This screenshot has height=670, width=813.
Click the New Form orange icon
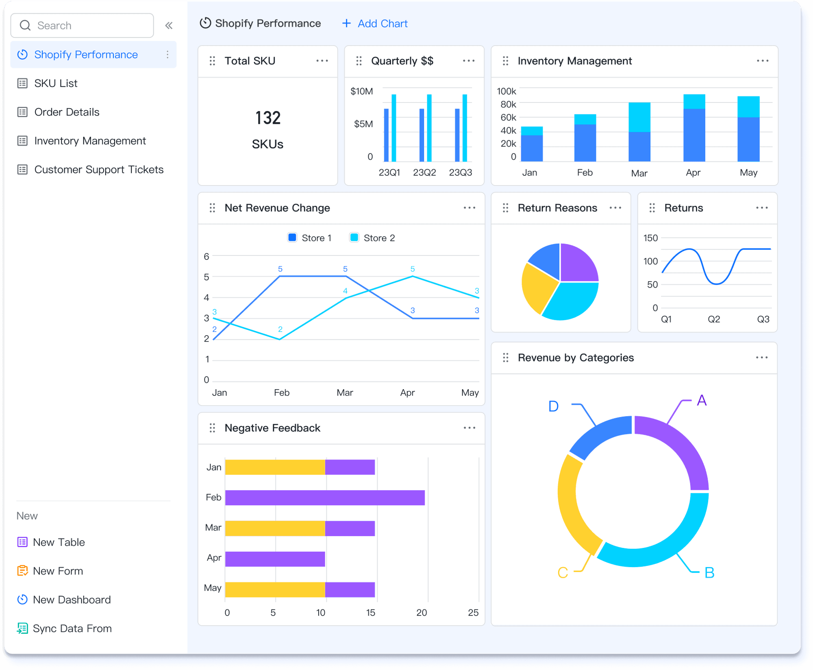[22, 571]
